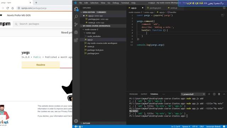Image resolution: width=227 pixels, height=128 pixels.
Task: Click the split editor icon at top right
Action: (224, 8)
